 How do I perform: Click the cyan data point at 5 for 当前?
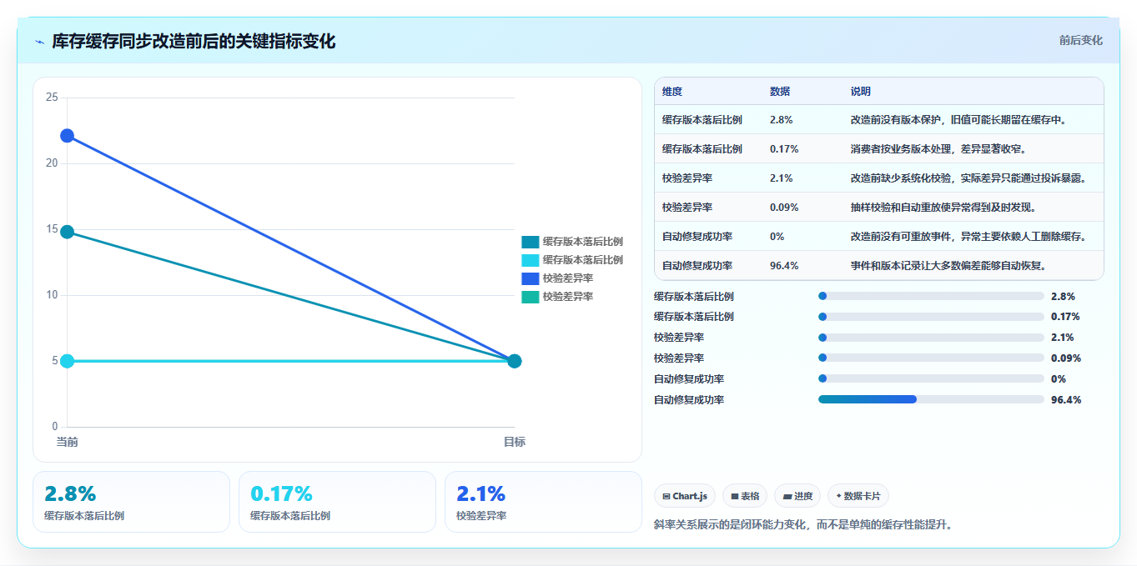(x=67, y=361)
